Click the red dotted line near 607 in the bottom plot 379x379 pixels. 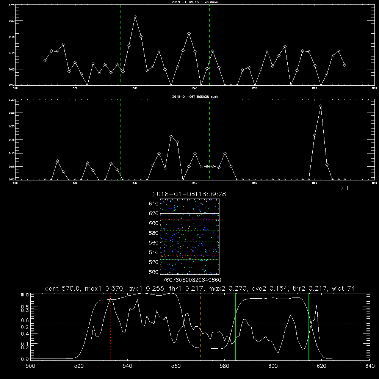pyautogui.click(x=290, y=326)
